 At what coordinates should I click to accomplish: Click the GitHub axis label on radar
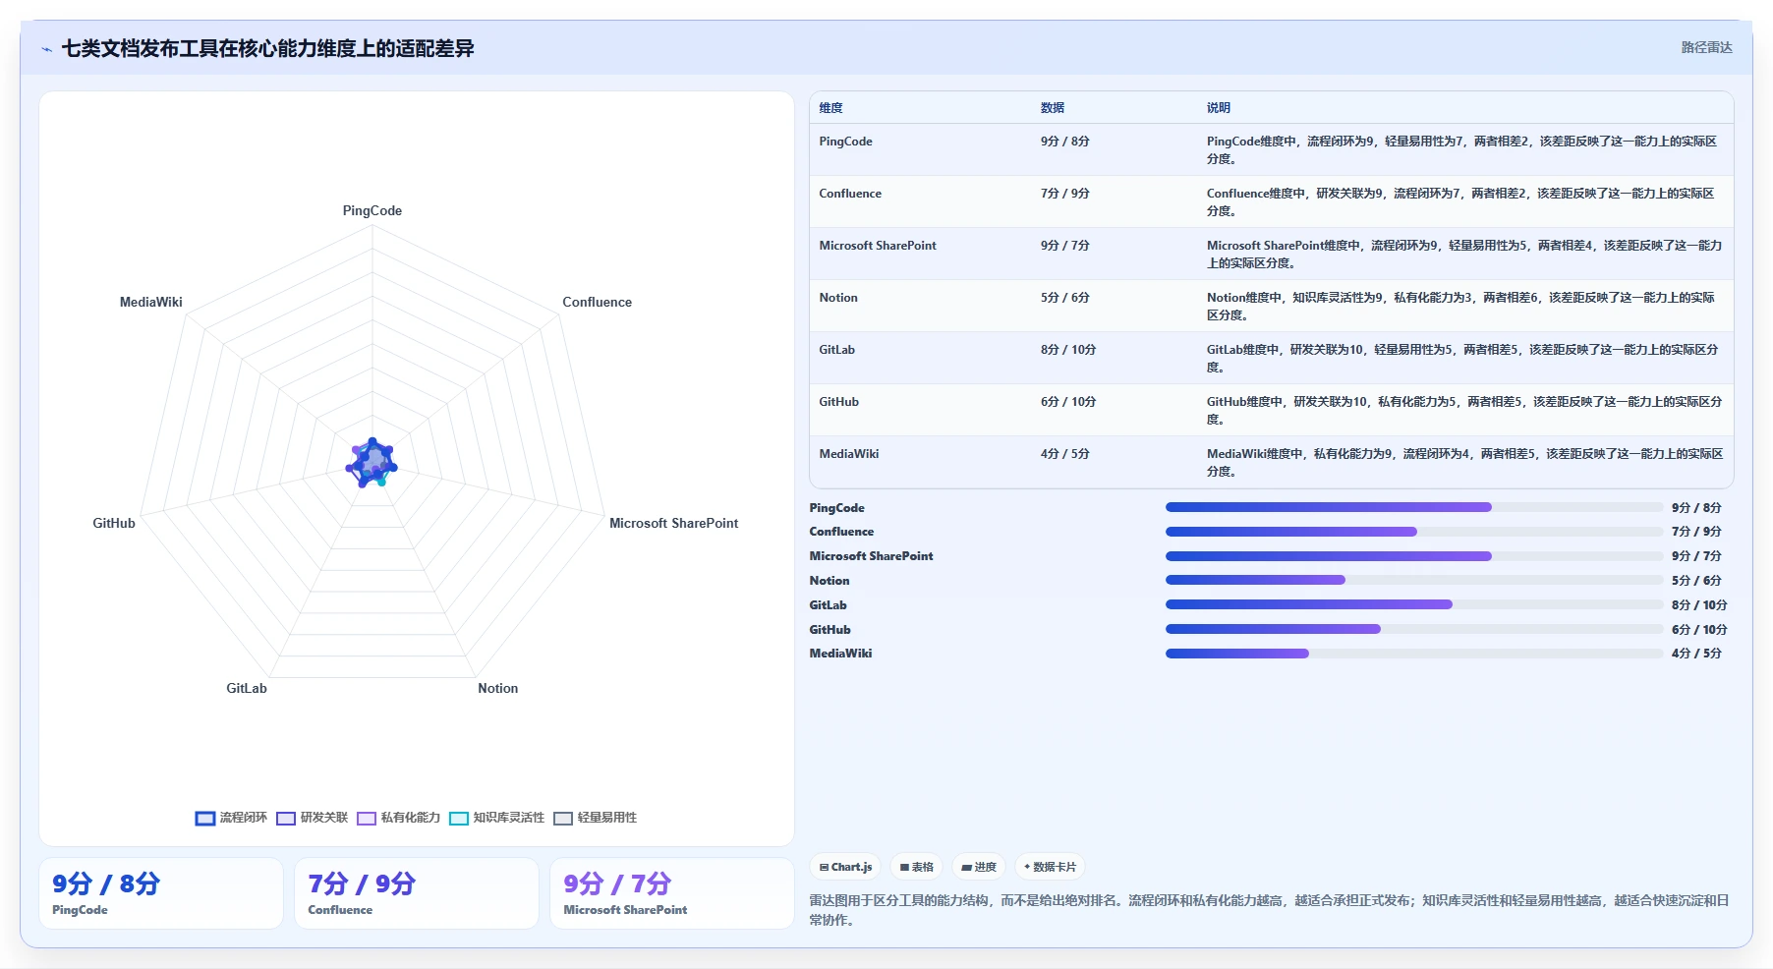[x=114, y=523]
